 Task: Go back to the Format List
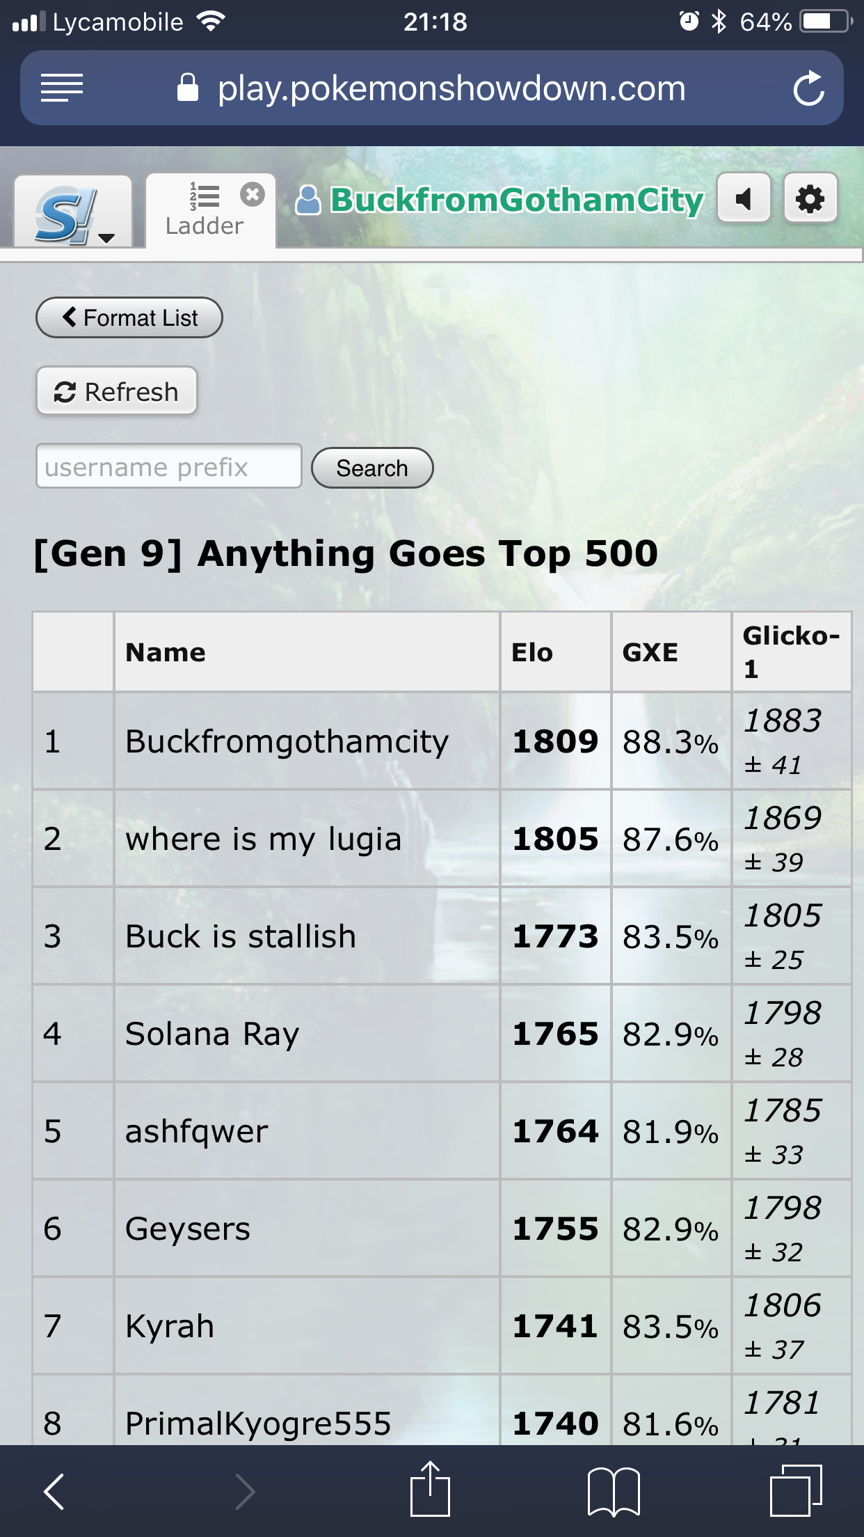point(129,318)
